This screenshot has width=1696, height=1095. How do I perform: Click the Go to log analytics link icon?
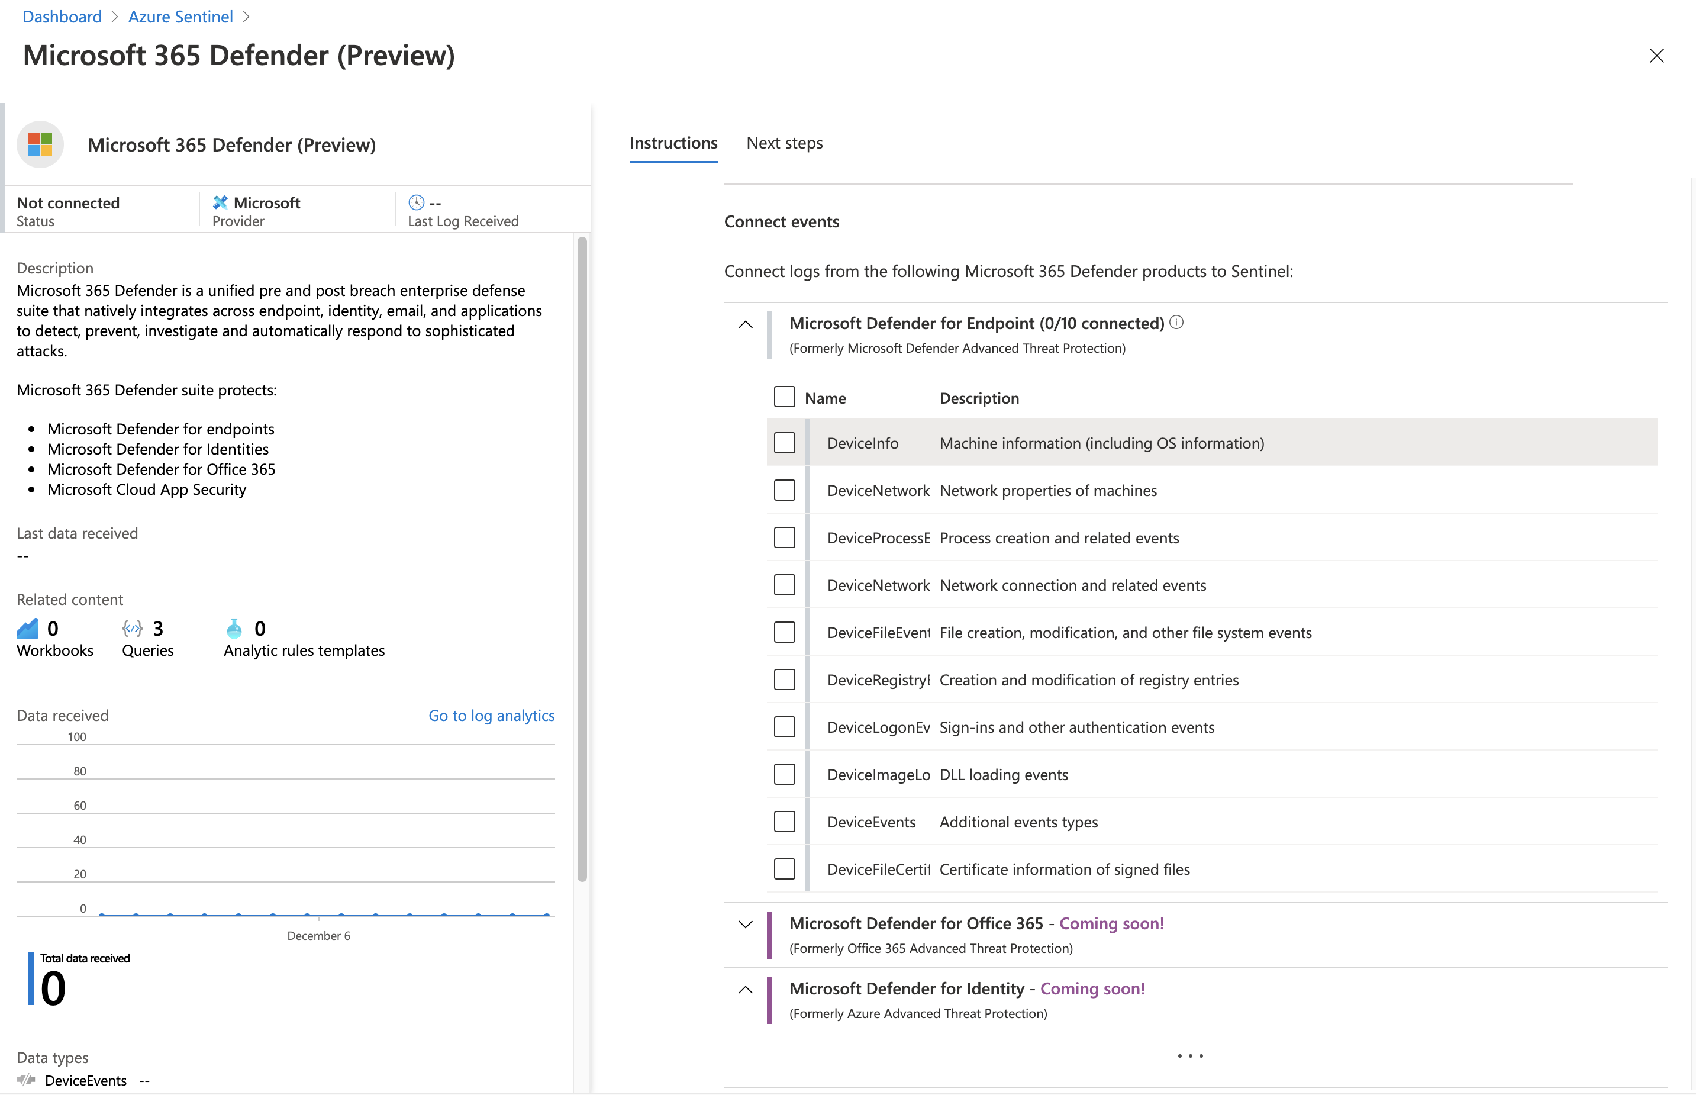pos(491,714)
